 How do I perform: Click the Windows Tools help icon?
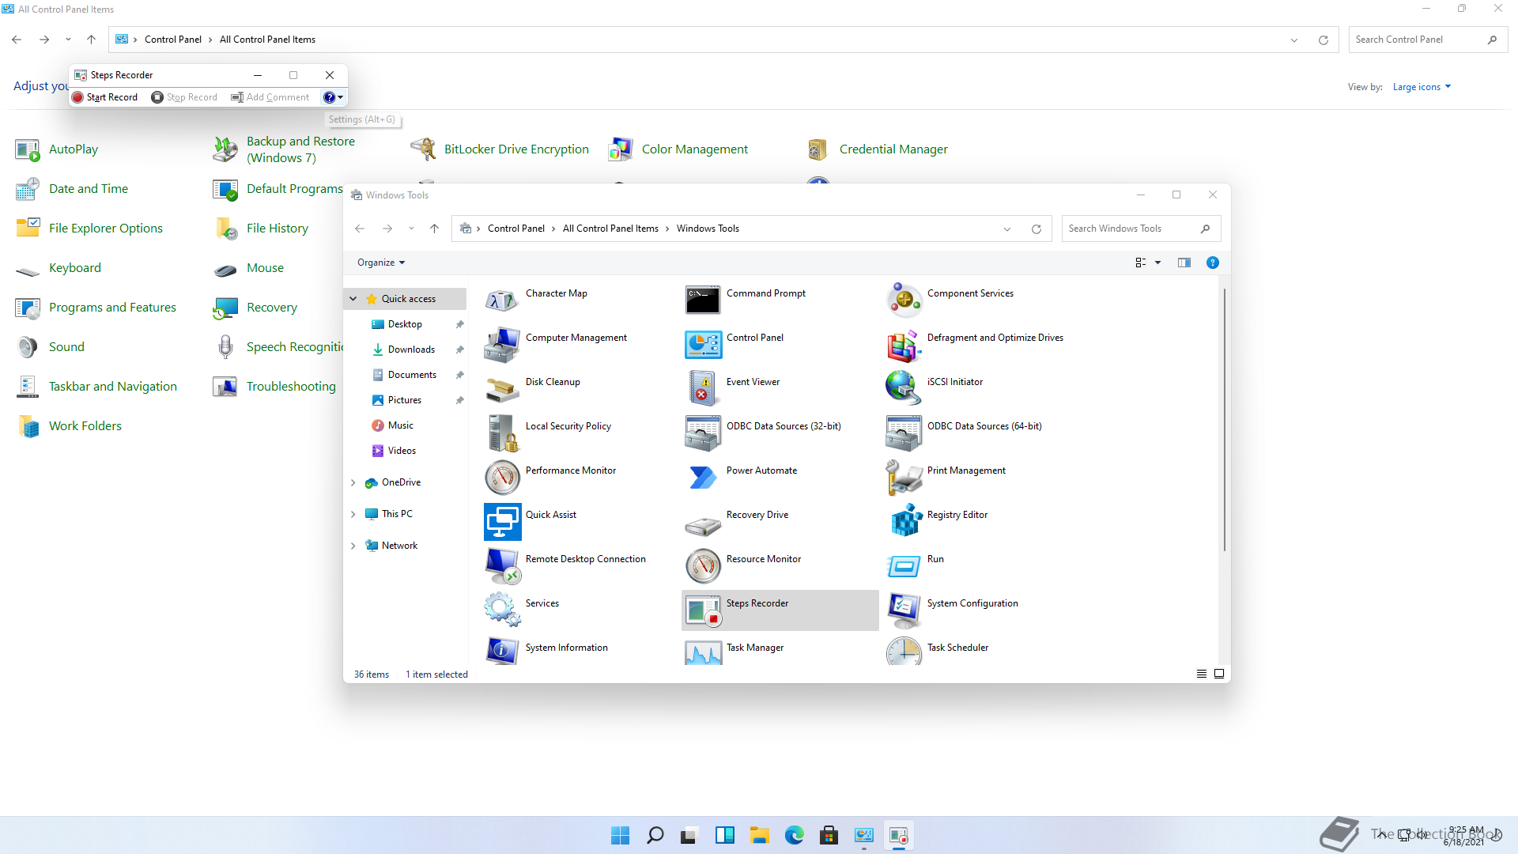(1212, 263)
